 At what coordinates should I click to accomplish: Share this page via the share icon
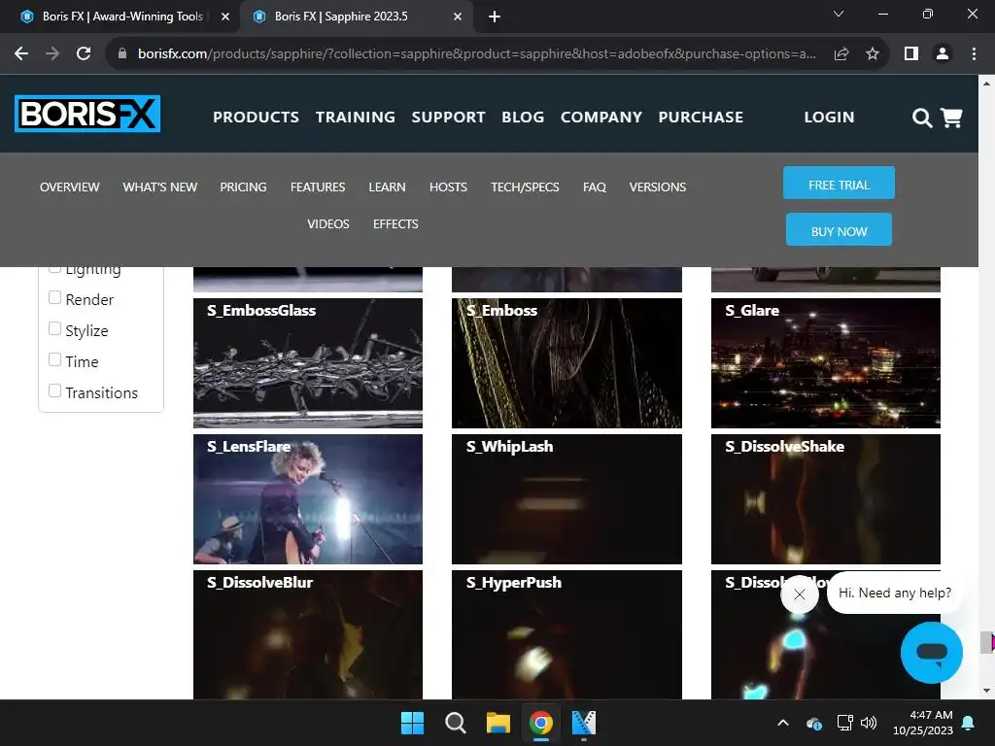pos(841,54)
